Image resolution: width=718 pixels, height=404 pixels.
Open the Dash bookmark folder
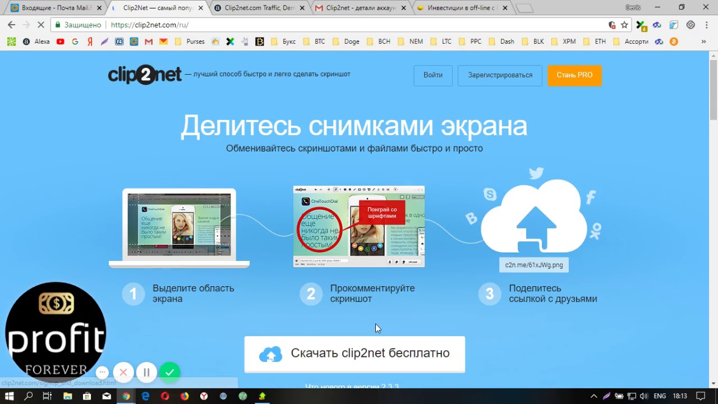point(501,42)
